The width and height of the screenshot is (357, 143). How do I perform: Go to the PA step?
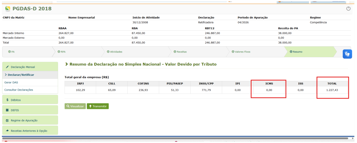(x=11, y=52)
